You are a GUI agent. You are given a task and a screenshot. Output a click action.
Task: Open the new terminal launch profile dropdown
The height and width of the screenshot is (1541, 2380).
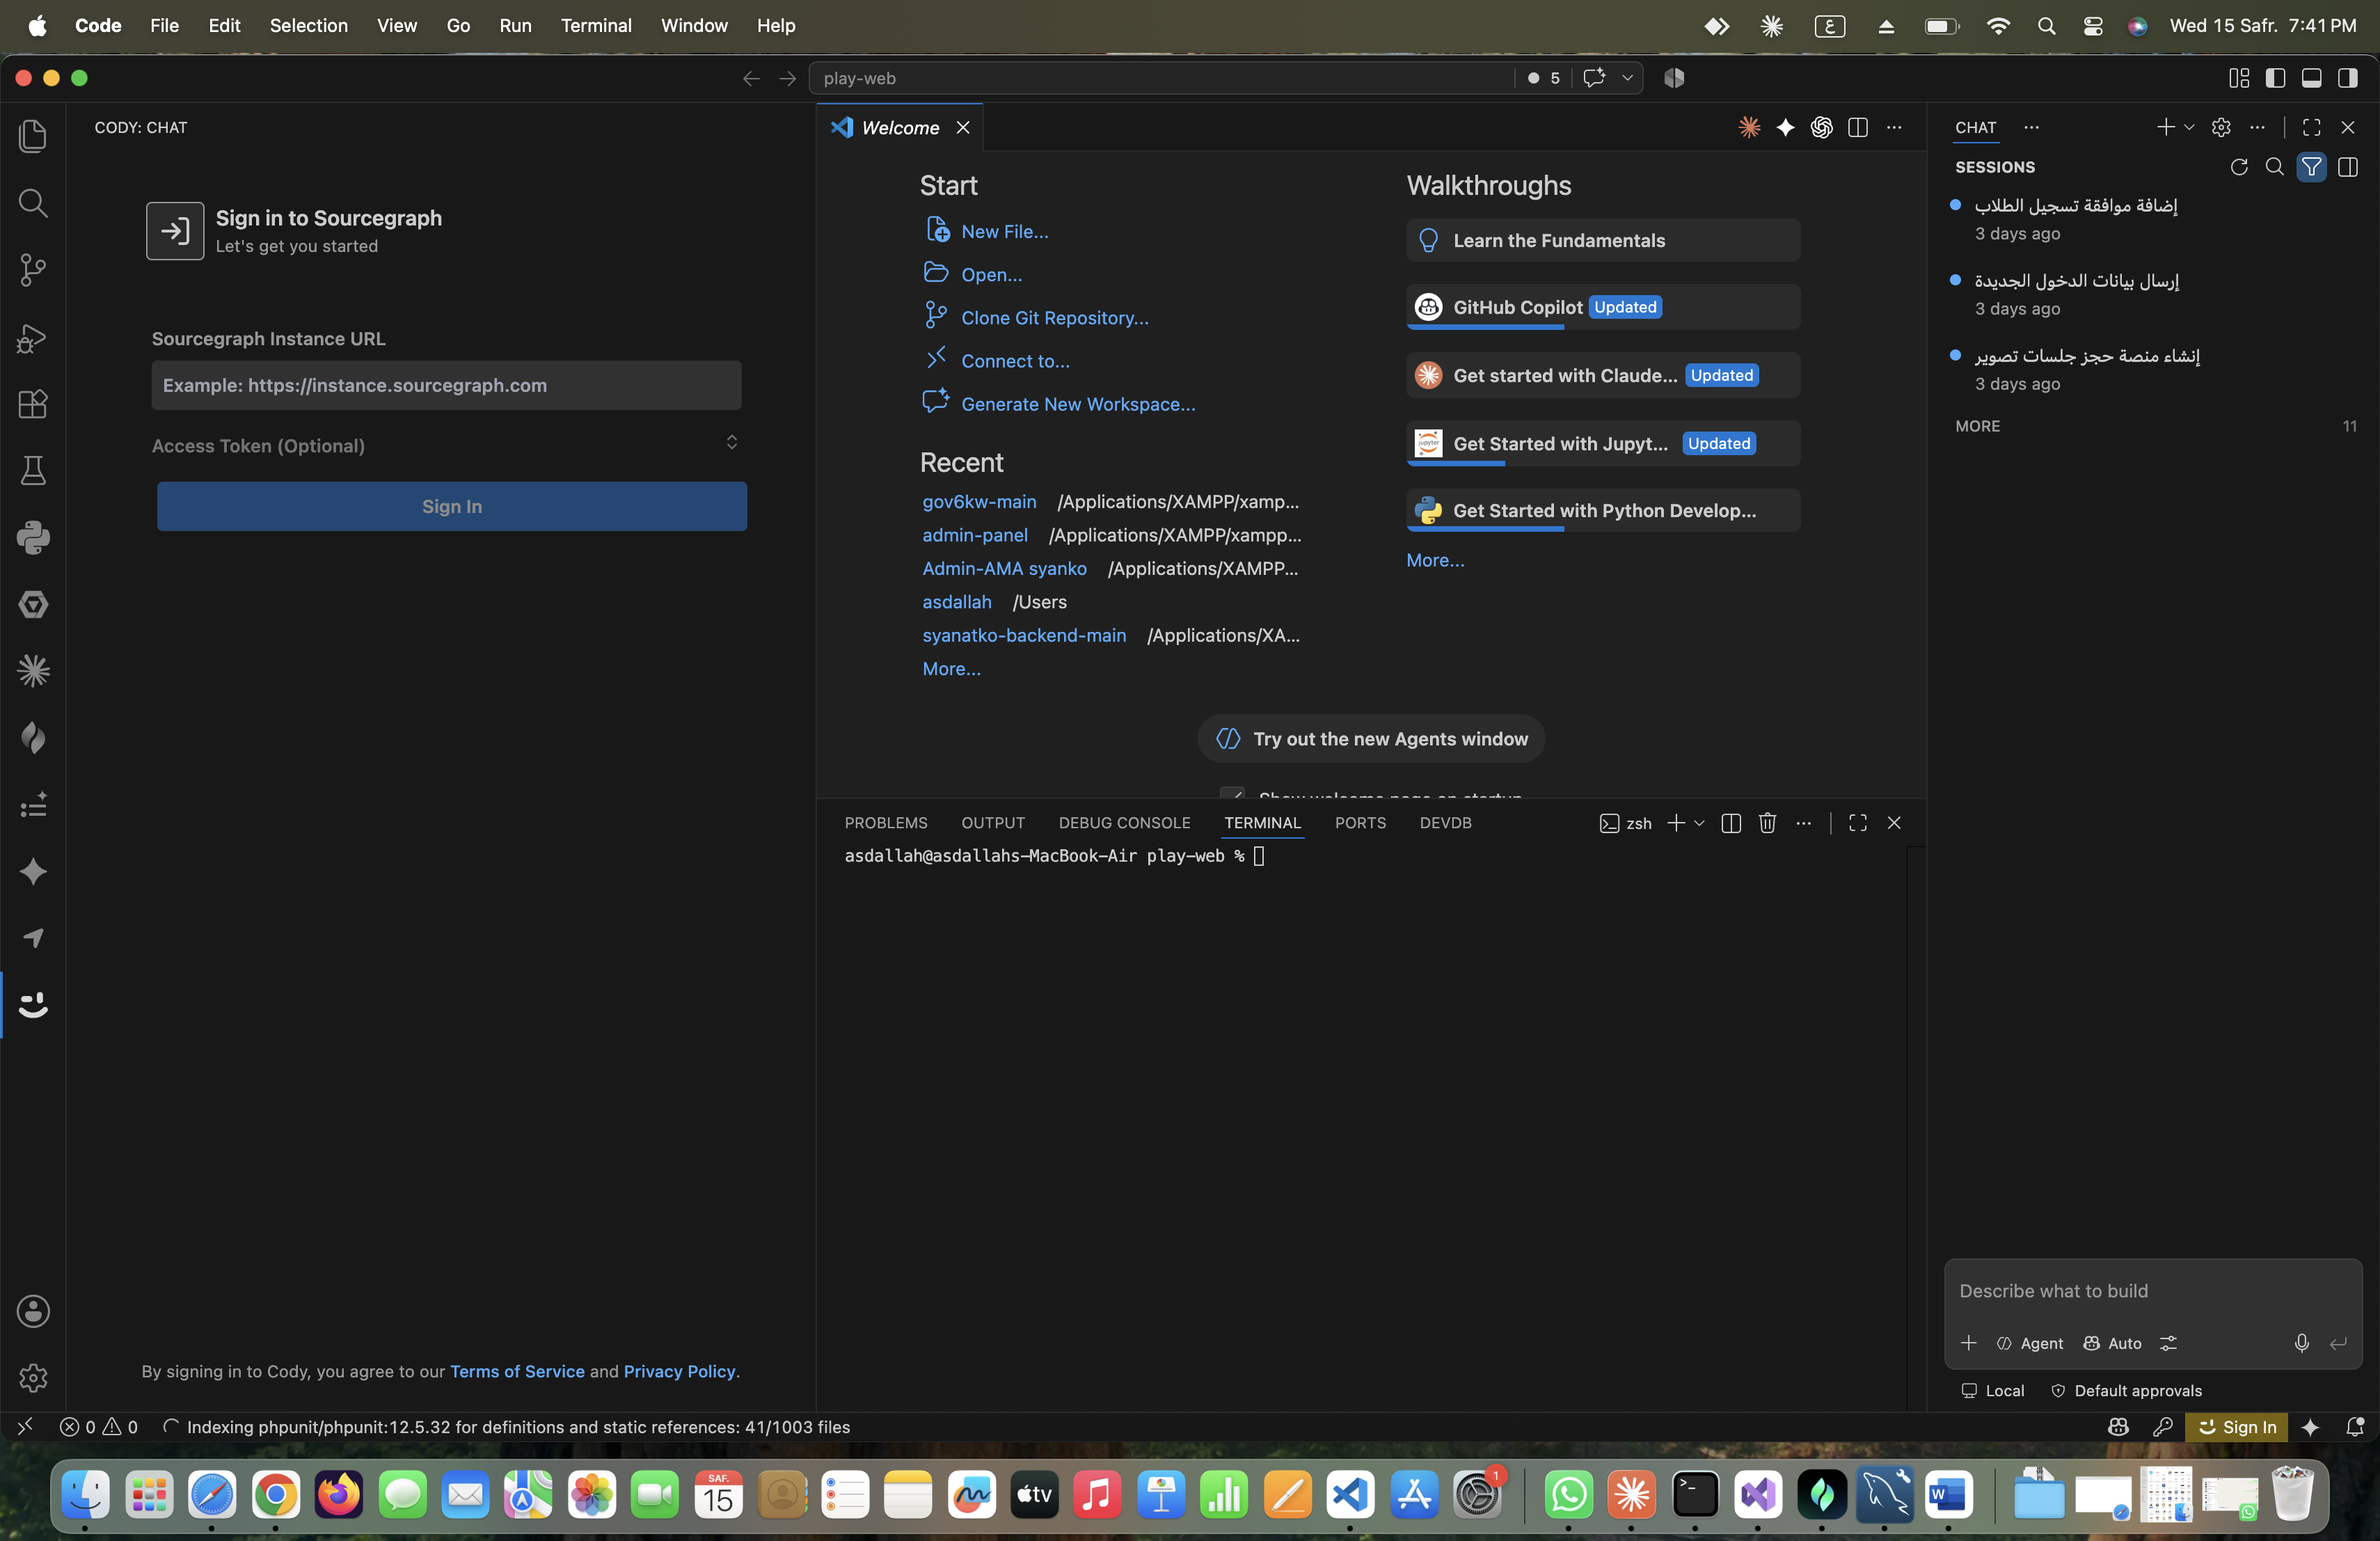pos(1699,823)
